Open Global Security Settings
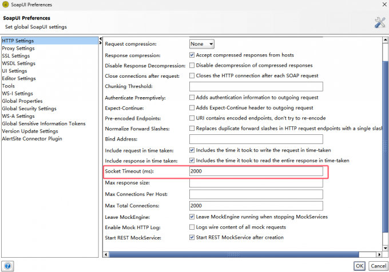Screen dimensions: 389x272 (x=50, y=109)
